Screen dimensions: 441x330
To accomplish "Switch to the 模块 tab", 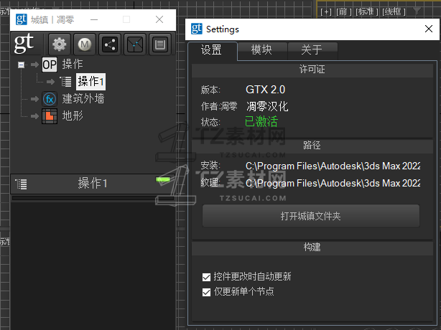I will tap(262, 50).
